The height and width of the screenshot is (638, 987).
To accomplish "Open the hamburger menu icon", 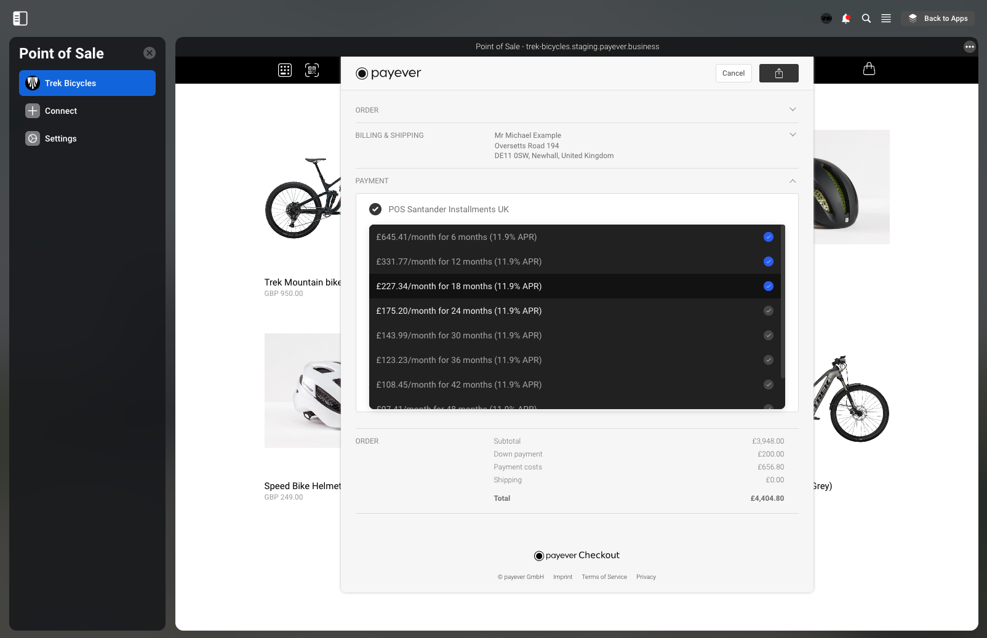I will click(x=886, y=18).
